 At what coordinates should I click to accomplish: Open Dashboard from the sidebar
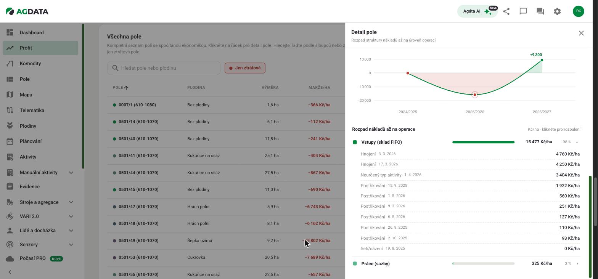click(40, 32)
